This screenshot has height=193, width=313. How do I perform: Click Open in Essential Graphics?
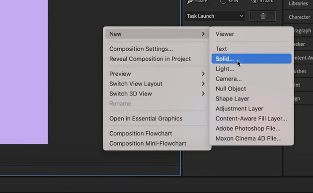[x=157, y=119]
